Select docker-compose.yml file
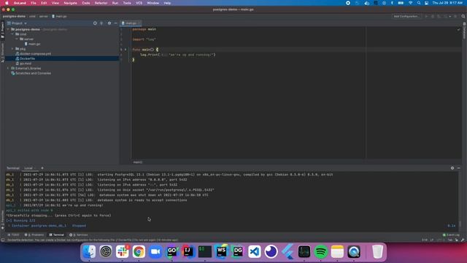This screenshot has height=263, width=467. pyautogui.click(x=33, y=53)
